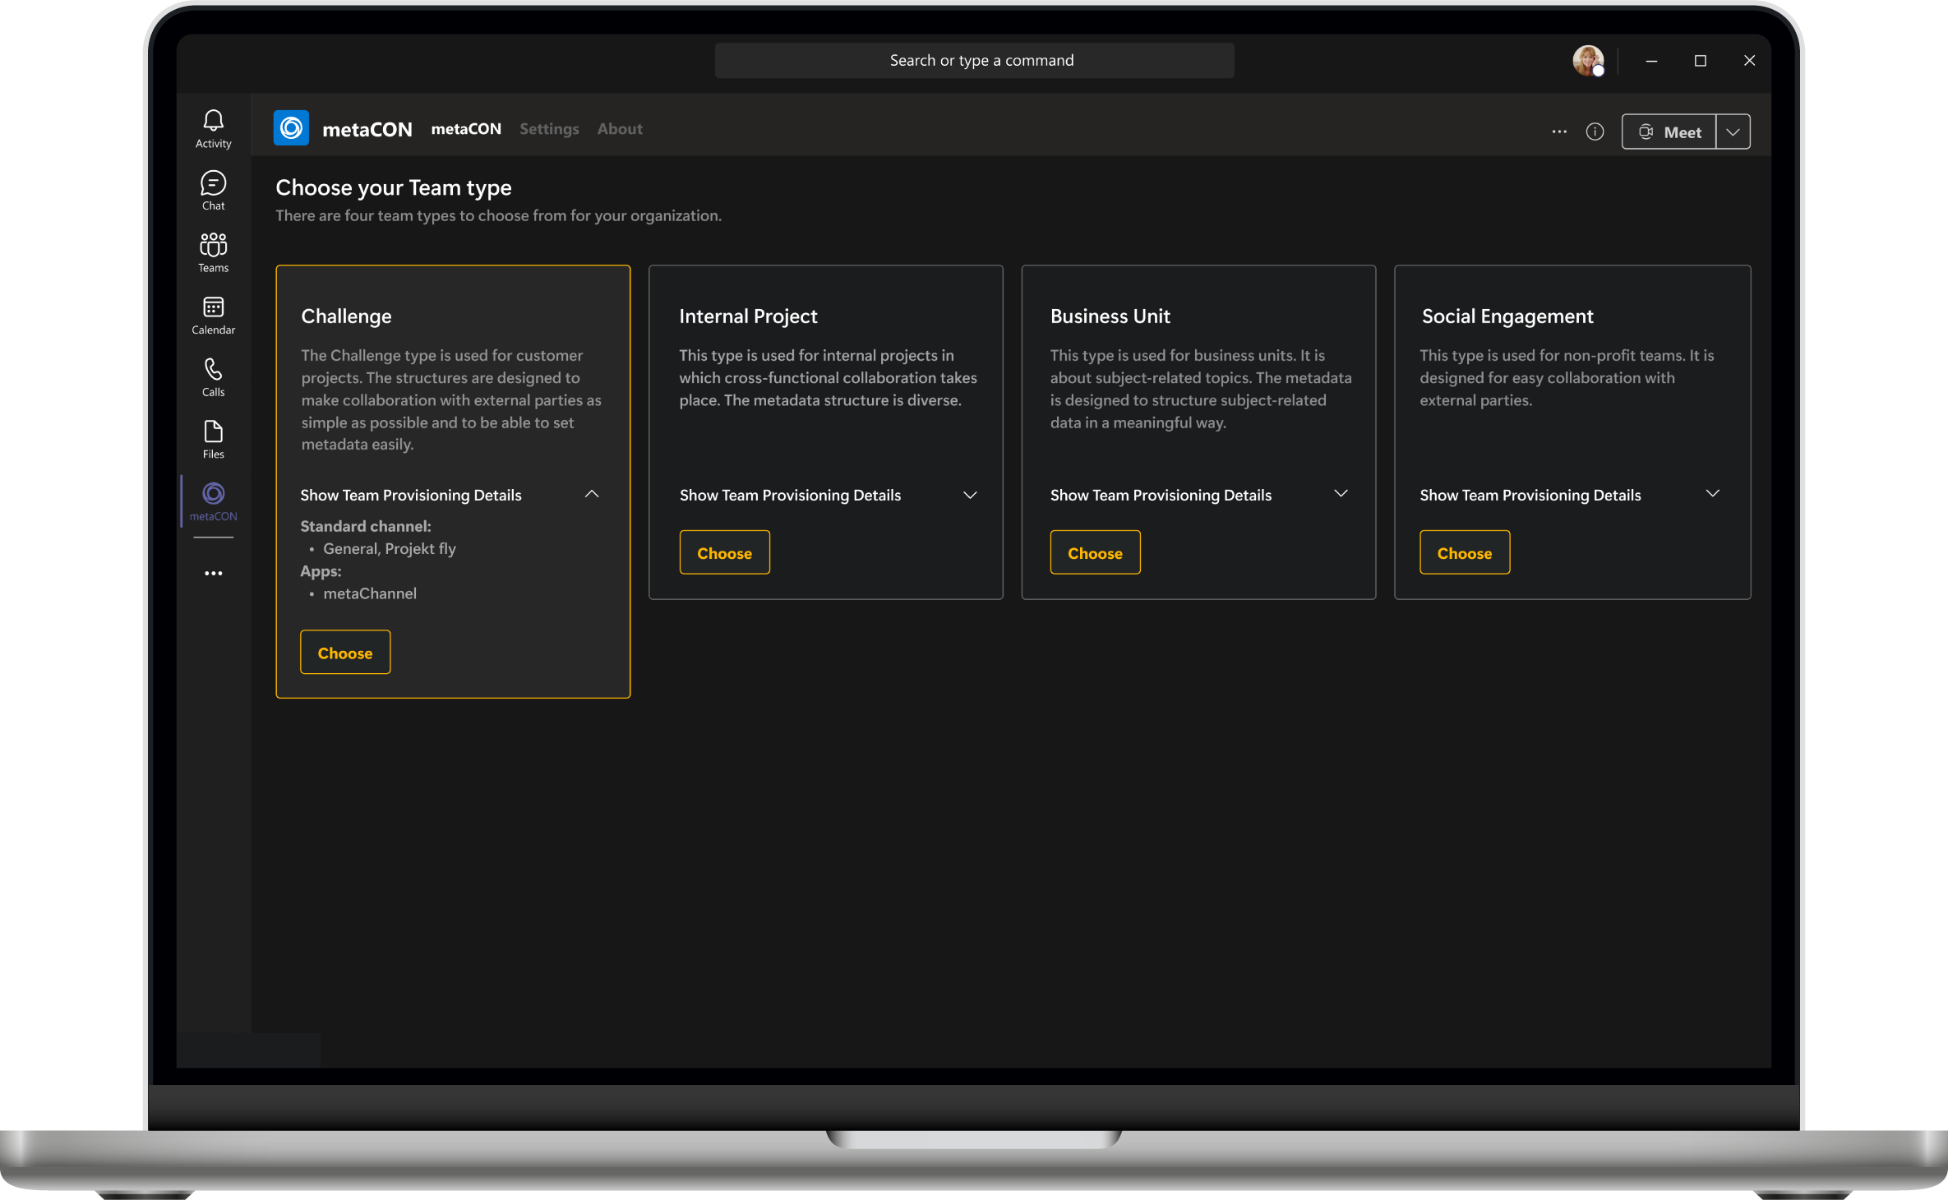Click the Meet button
Image resolution: width=1948 pixels, height=1200 pixels.
(1669, 132)
